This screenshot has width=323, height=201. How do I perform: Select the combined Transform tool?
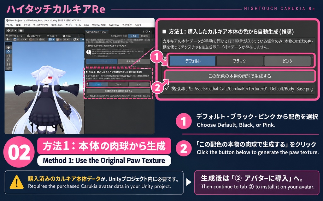(x=9, y=68)
